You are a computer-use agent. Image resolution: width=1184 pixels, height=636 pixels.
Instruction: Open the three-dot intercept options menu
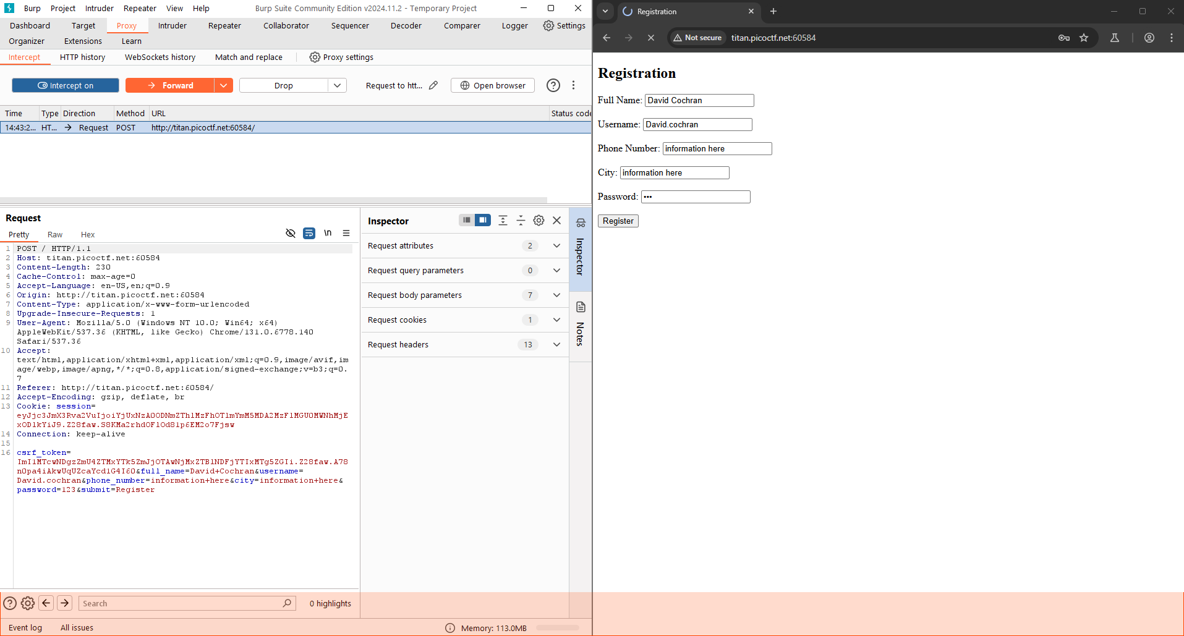pos(573,85)
